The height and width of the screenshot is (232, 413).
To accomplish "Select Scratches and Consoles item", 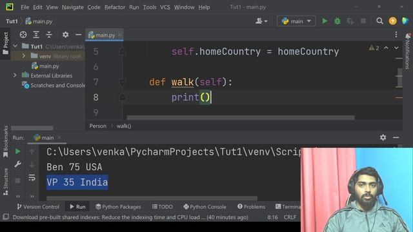I will click(54, 85).
